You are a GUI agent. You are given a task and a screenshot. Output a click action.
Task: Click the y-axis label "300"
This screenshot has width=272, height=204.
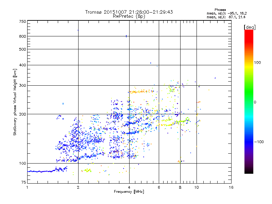tap(22, 85)
